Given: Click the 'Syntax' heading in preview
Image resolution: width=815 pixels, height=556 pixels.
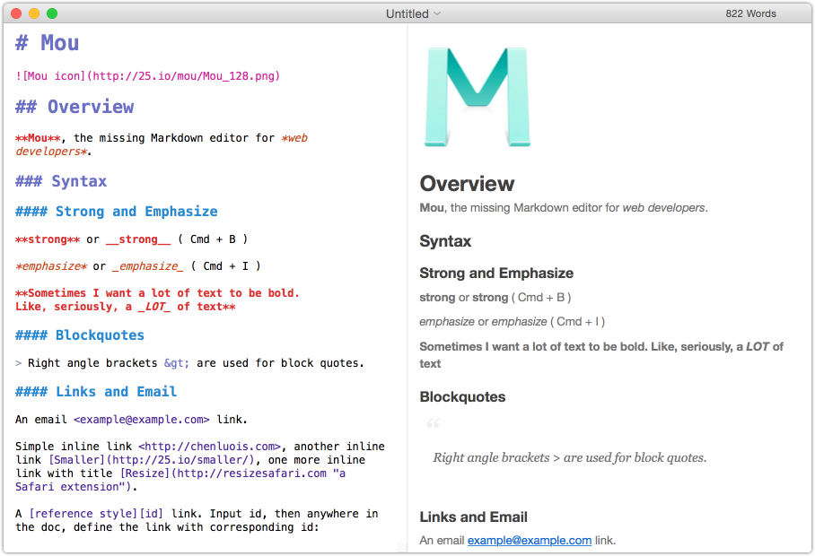Looking at the screenshot, I should point(445,241).
